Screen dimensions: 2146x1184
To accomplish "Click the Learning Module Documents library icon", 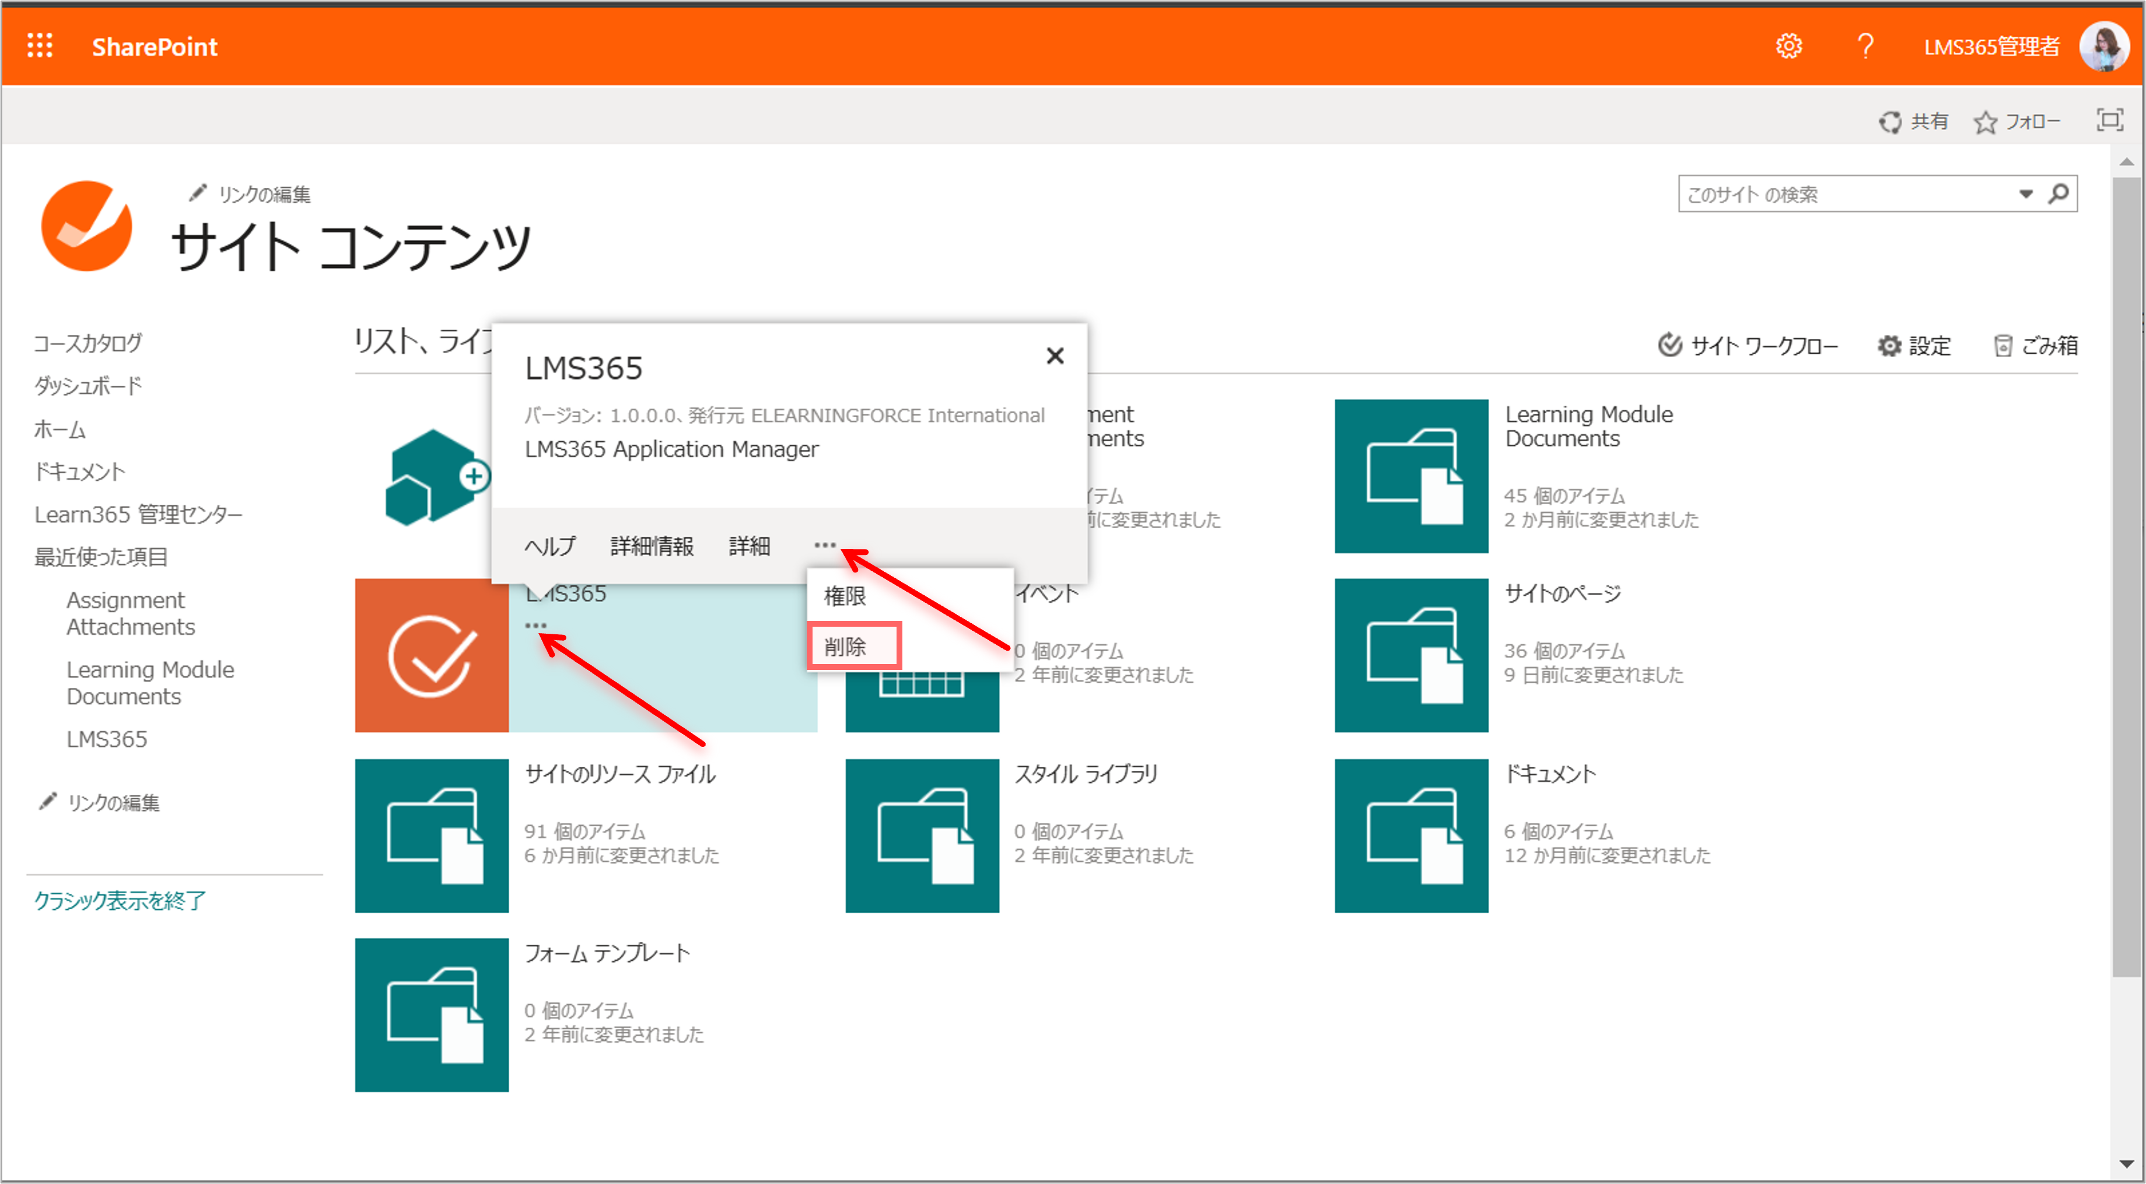I will pos(1411,477).
